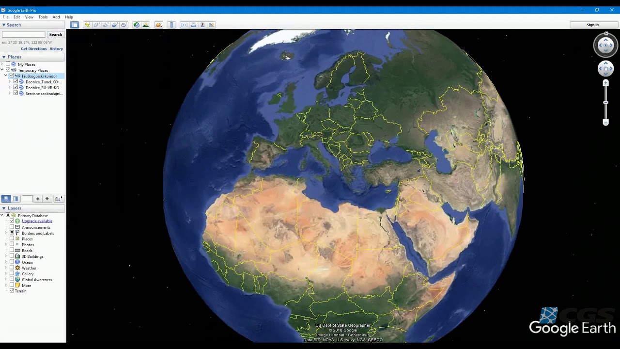Select the Add Polygon tool icon
Screen dimensions: 620x349
[96, 25]
